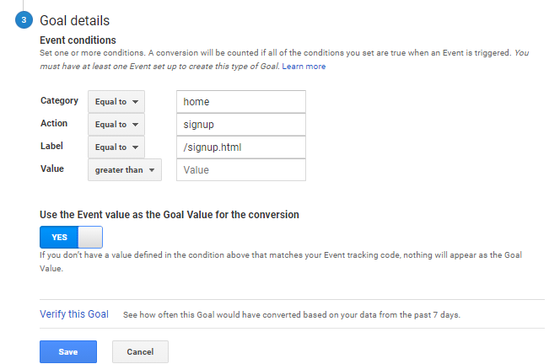Click the 'Verify this Goal' link

74,314
